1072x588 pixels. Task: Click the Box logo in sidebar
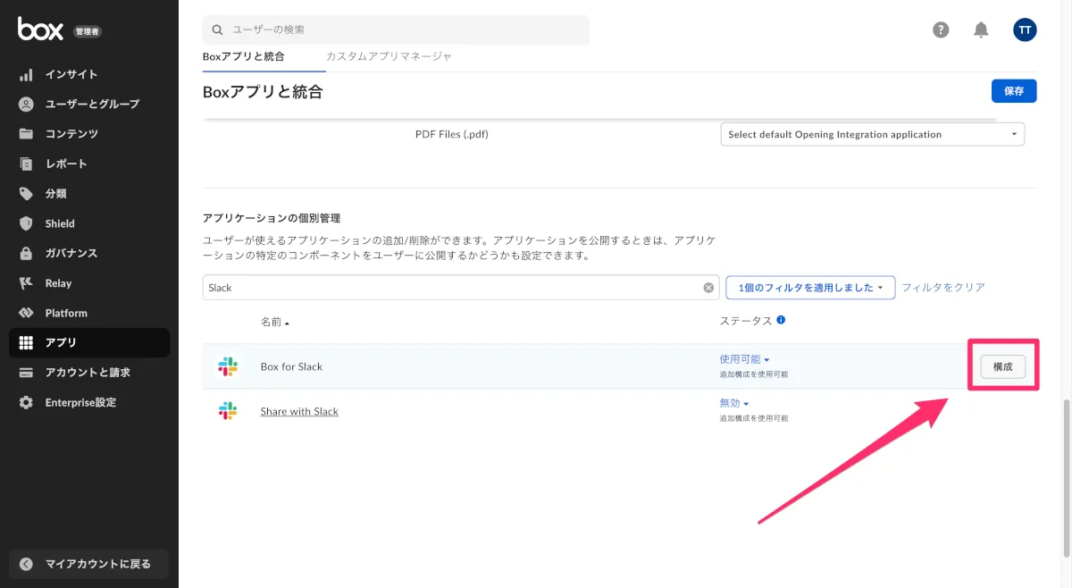pyautogui.click(x=40, y=29)
